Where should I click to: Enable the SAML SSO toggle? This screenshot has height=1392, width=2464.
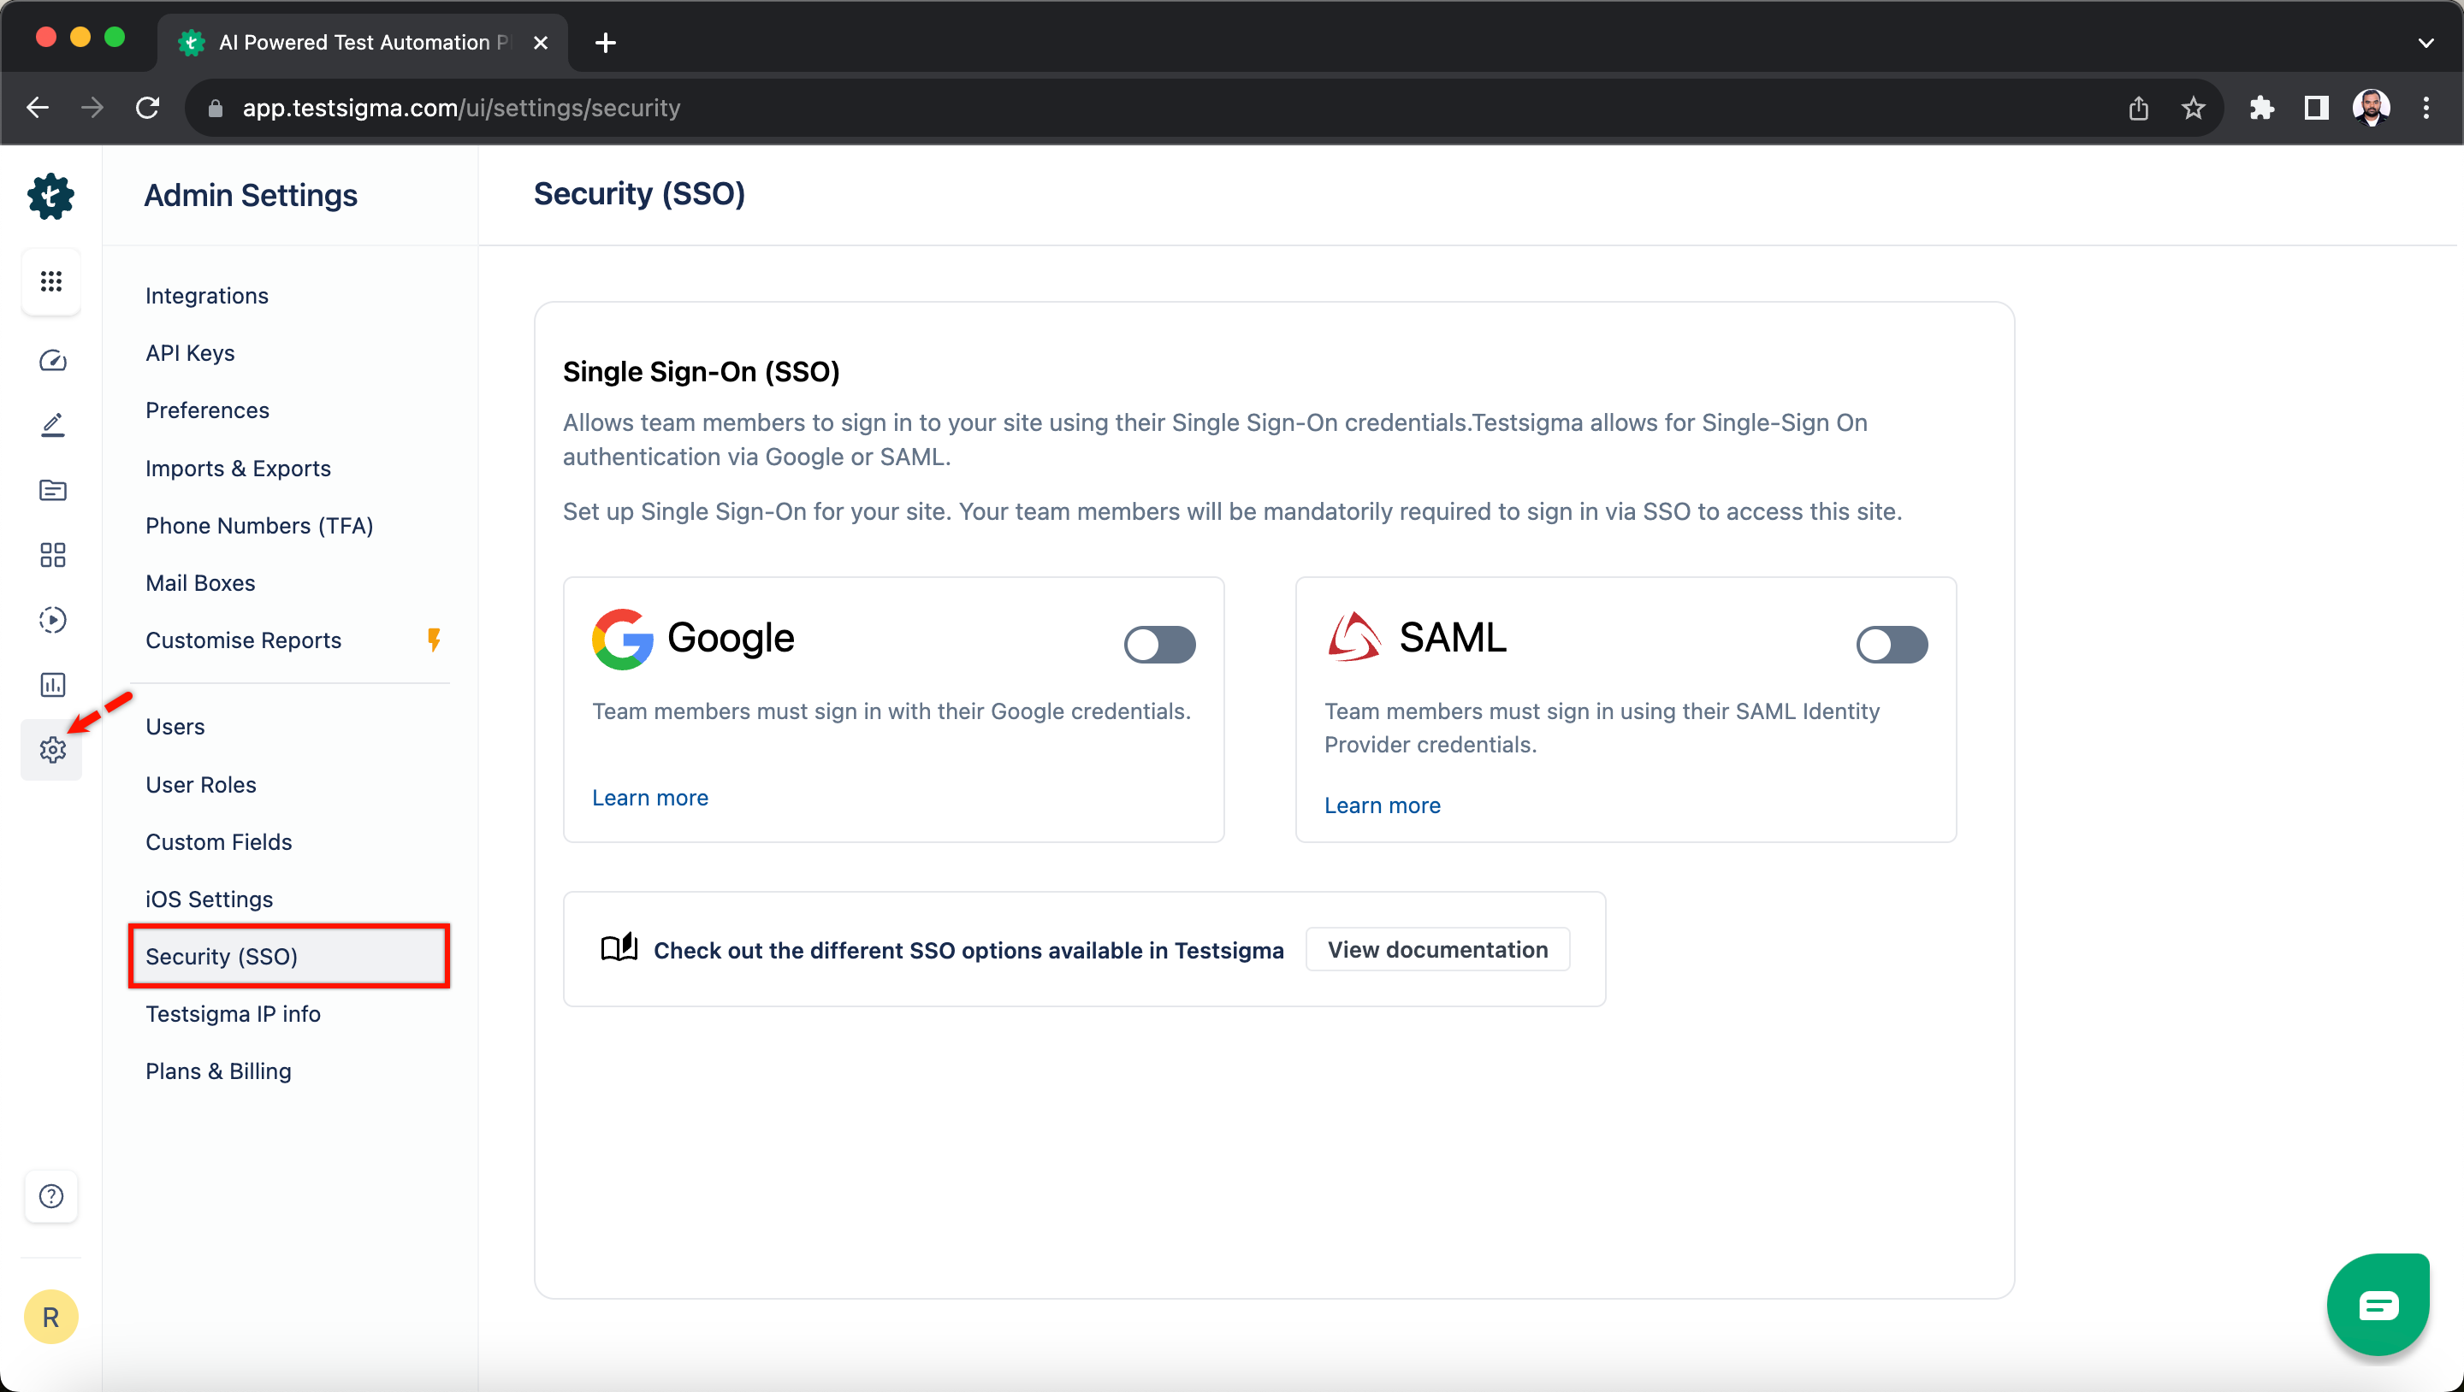tap(1892, 645)
